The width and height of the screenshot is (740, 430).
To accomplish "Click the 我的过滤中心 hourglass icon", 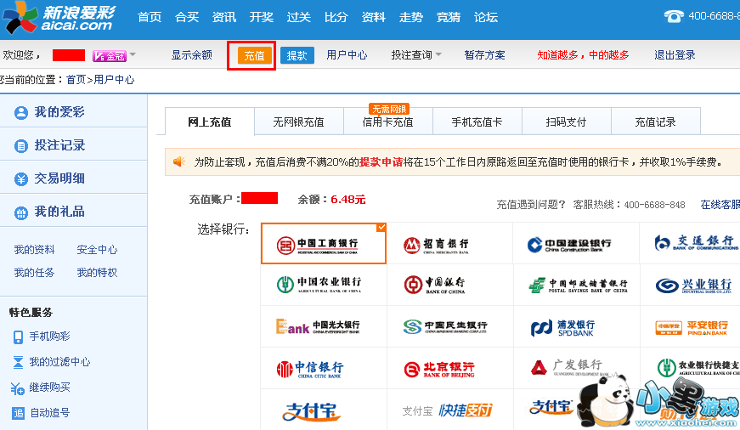I will click(x=18, y=362).
